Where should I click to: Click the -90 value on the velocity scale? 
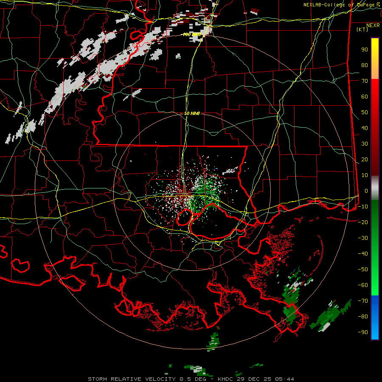(x=363, y=332)
